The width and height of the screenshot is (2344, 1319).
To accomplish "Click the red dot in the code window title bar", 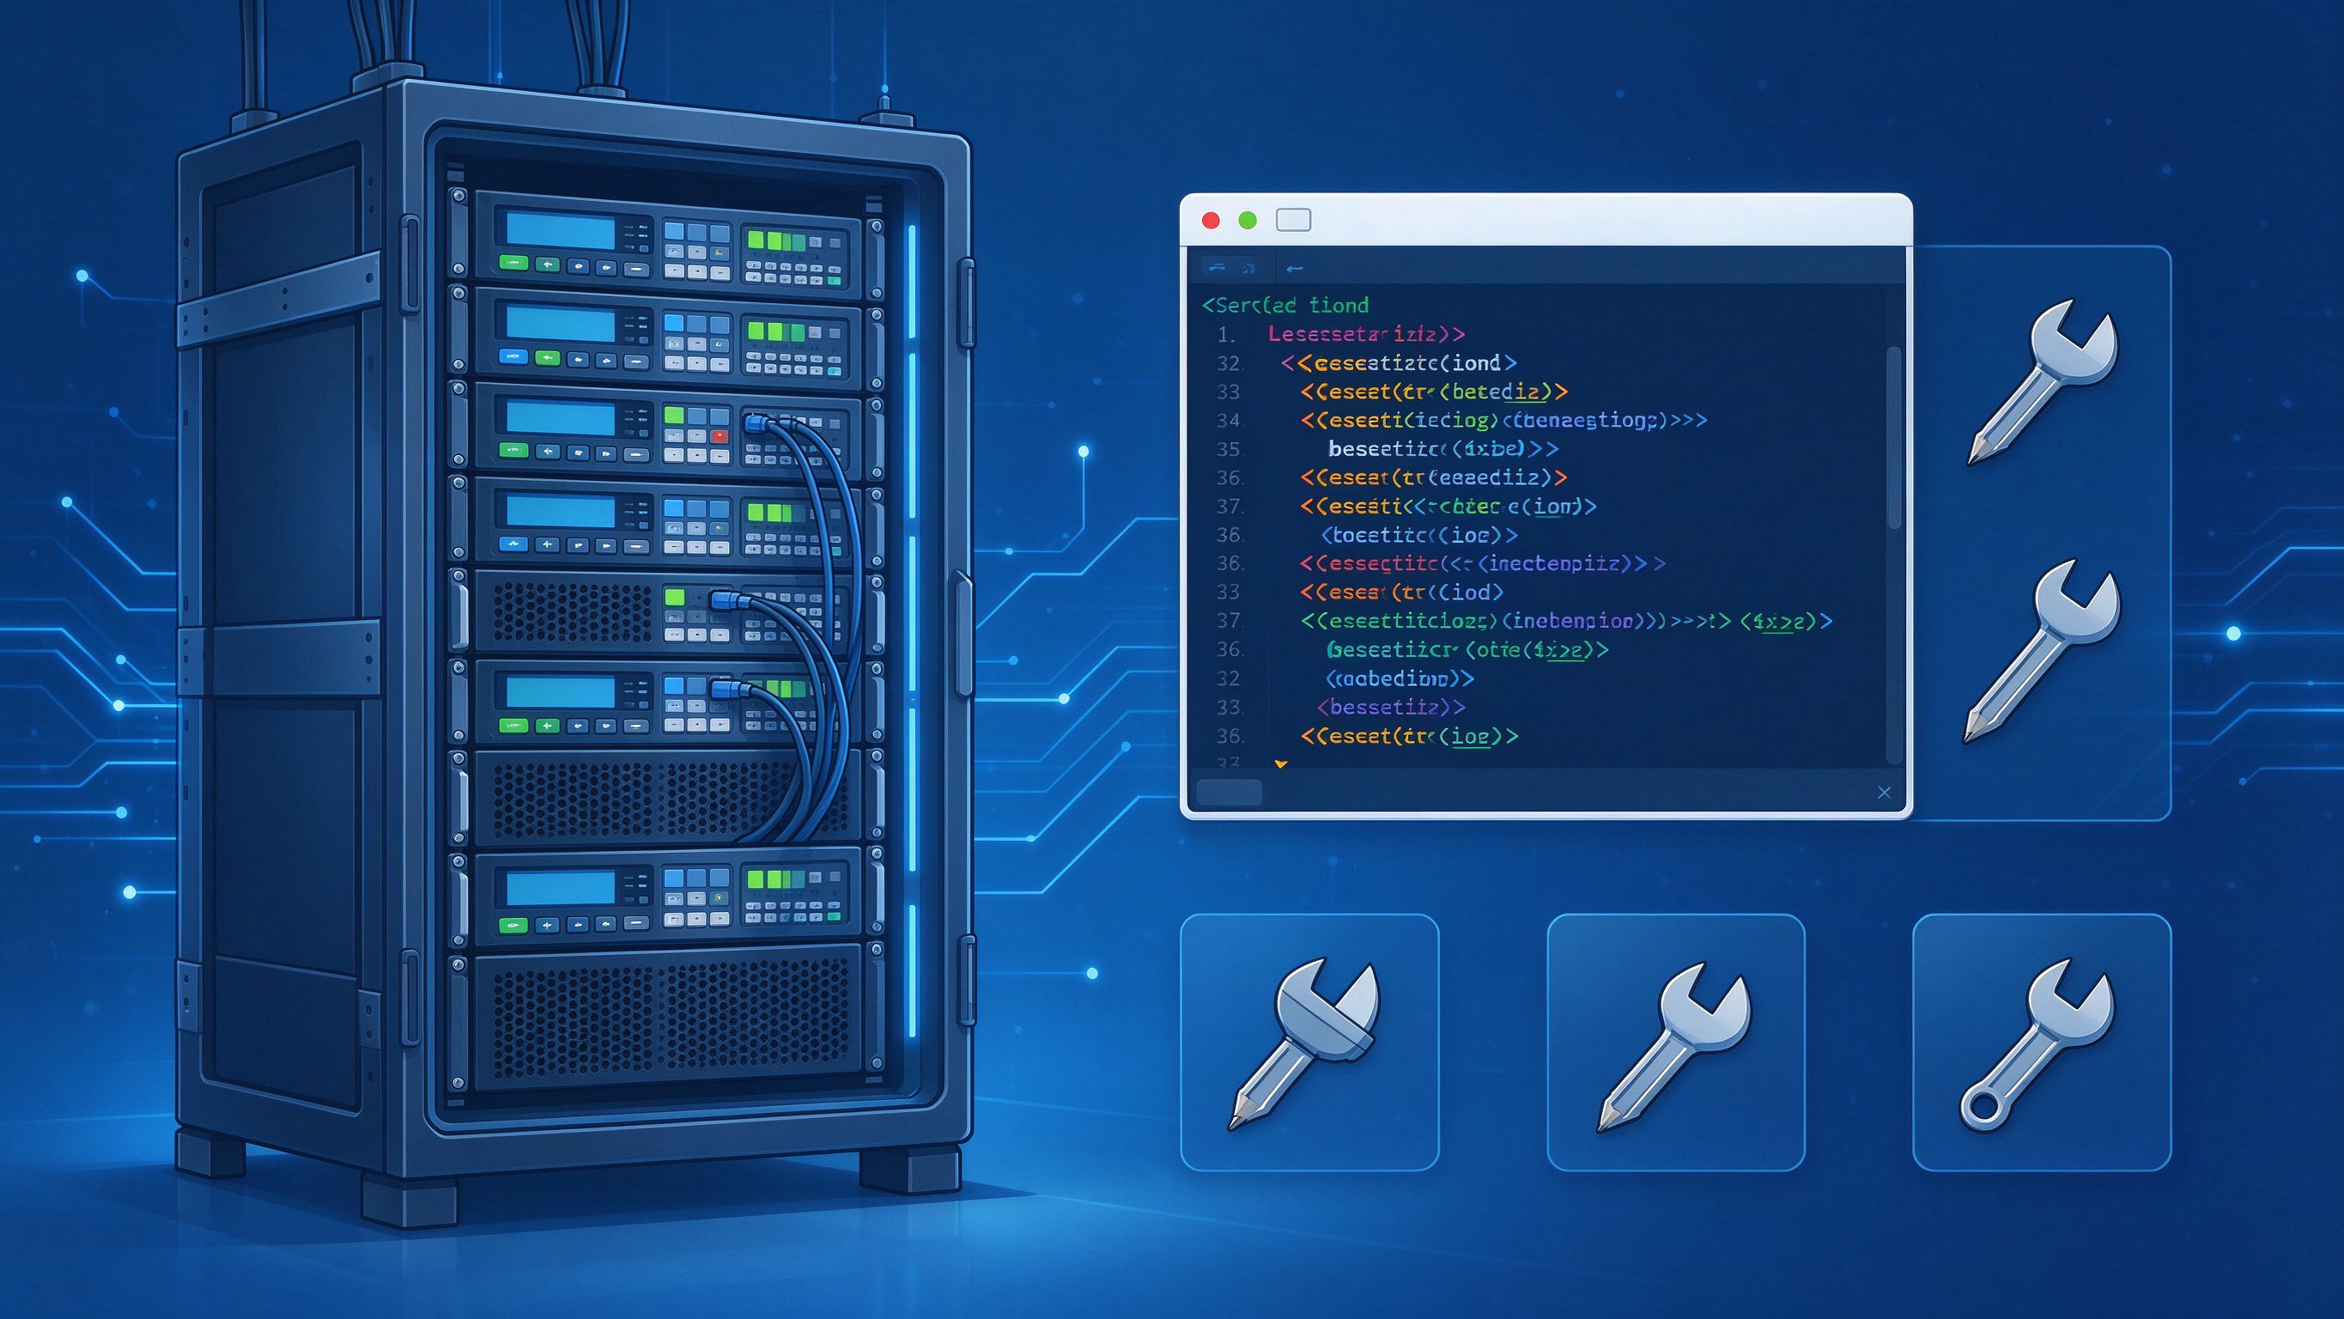I will click(x=1211, y=221).
